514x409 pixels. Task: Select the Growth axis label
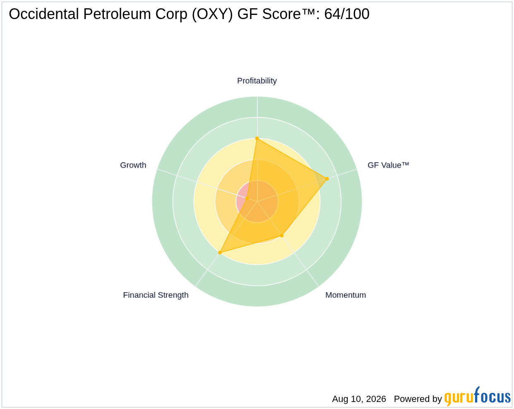(x=133, y=165)
